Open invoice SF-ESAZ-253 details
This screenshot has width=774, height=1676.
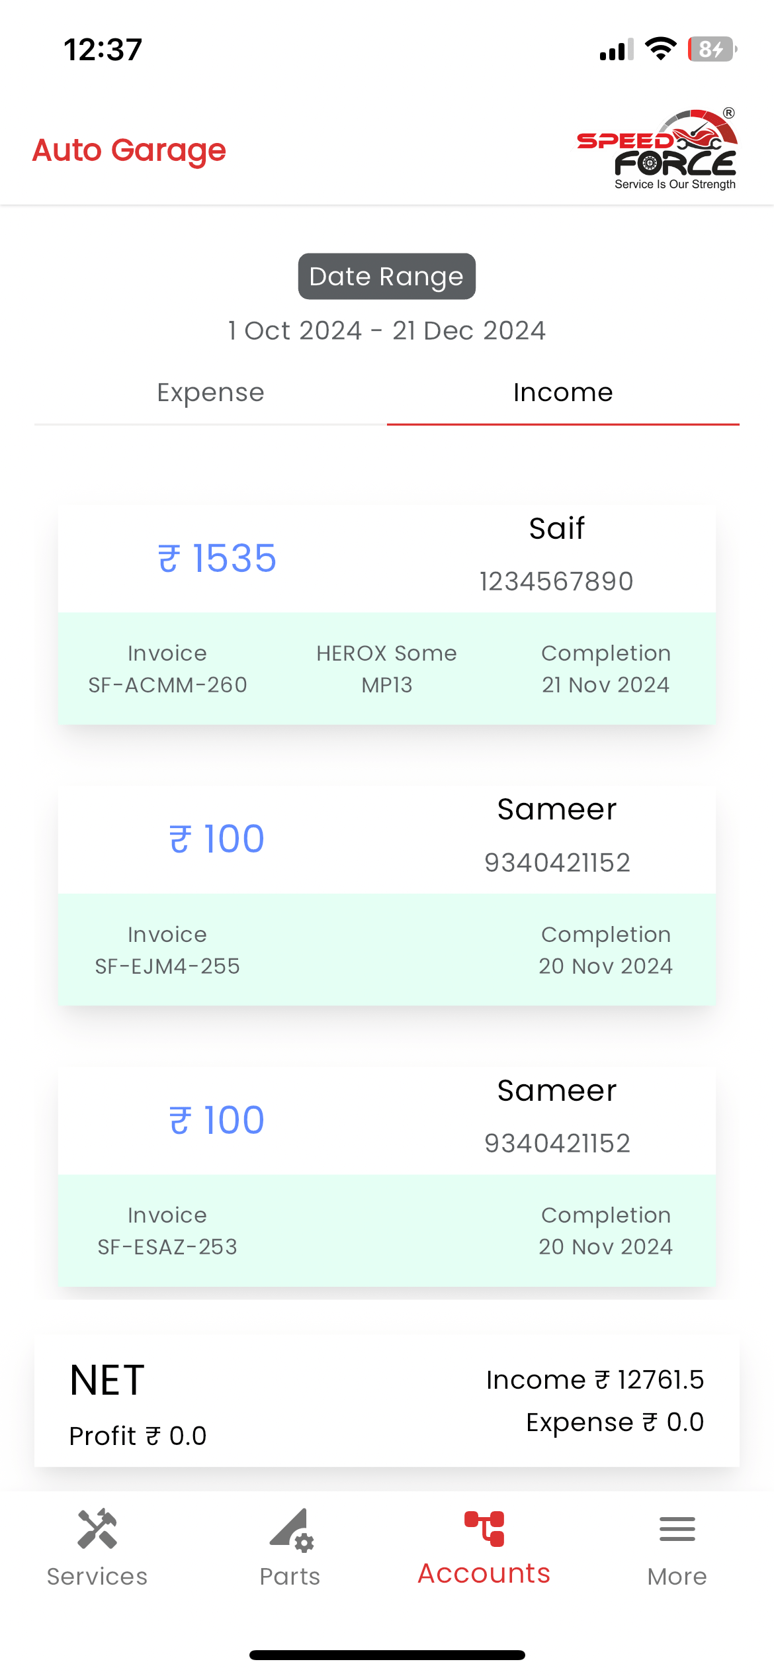click(167, 1231)
